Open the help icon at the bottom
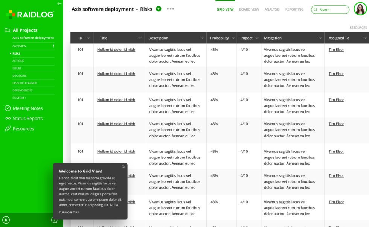The width and height of the screenshot is (369, 227). (x=55, y=220)
